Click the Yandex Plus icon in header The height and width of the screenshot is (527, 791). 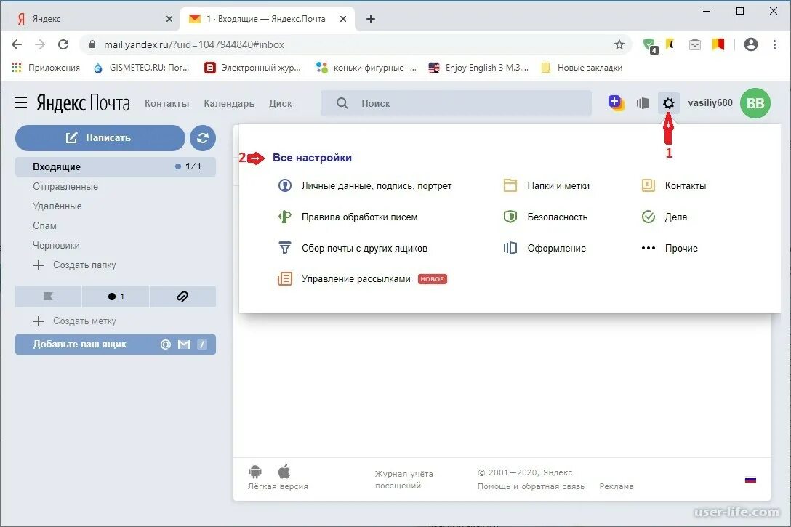pyautogui.click(x=616, y=103)
